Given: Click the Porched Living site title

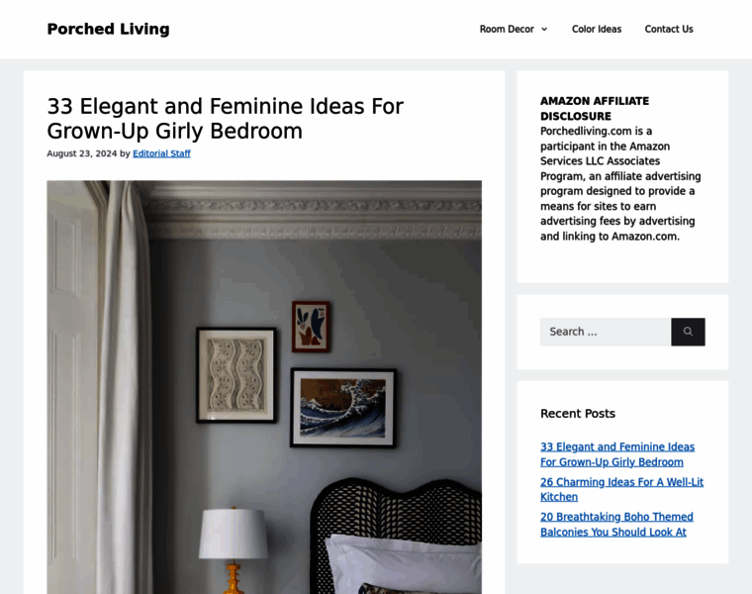Looking at the screenshot, I should coord(109,29).
